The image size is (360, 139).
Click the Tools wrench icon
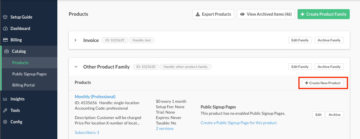pyautogui.click(x=5, y=110)
